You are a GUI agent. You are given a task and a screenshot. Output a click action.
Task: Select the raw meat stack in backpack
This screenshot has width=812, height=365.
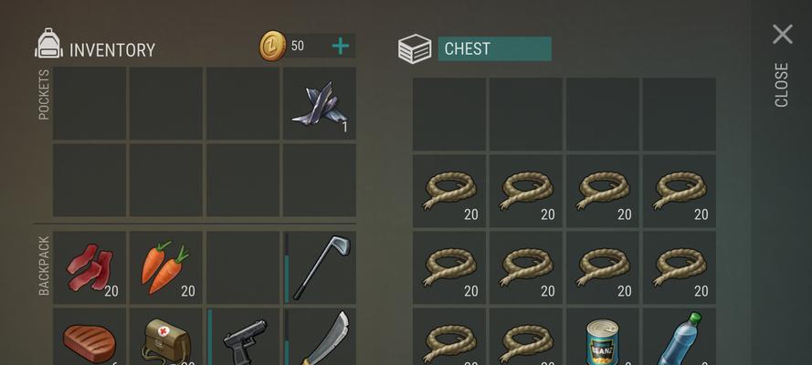tap(90, 267)
